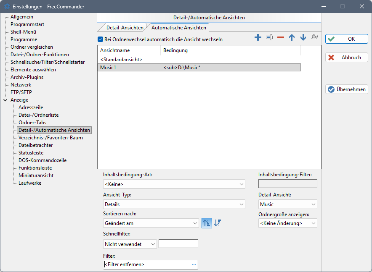The image size is (372, 272).
Task: Select ascending sort order icon
Action: pos(207,223)
